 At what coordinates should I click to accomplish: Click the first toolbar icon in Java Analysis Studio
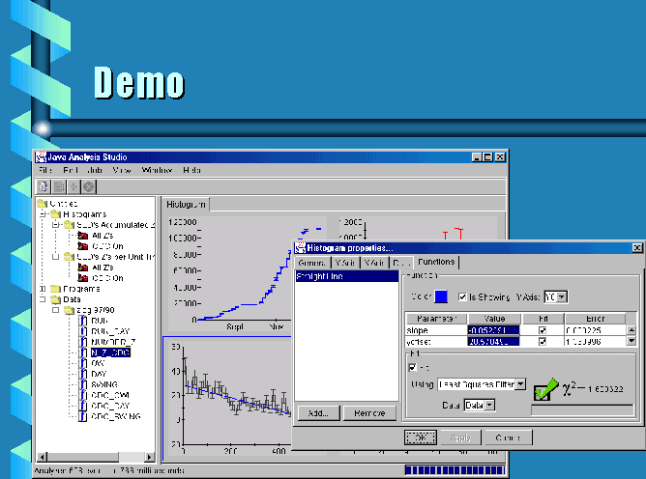pos(44,185)
